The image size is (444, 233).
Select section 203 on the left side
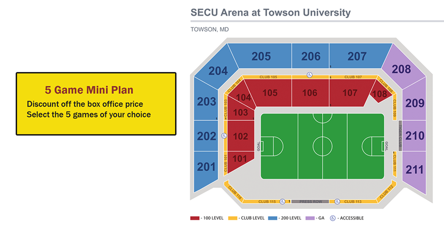coord(206,101)
